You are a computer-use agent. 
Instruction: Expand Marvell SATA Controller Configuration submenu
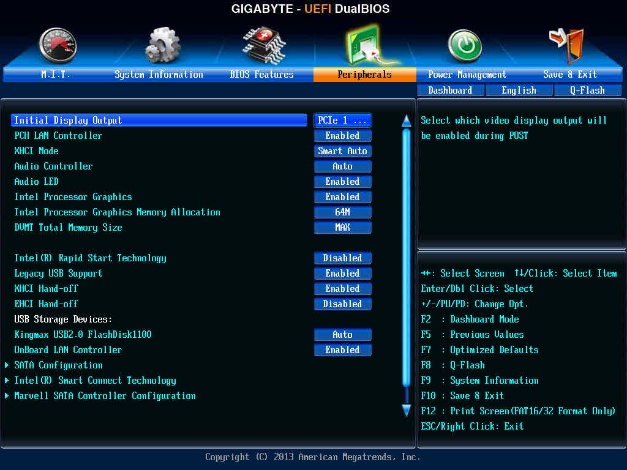105,396
